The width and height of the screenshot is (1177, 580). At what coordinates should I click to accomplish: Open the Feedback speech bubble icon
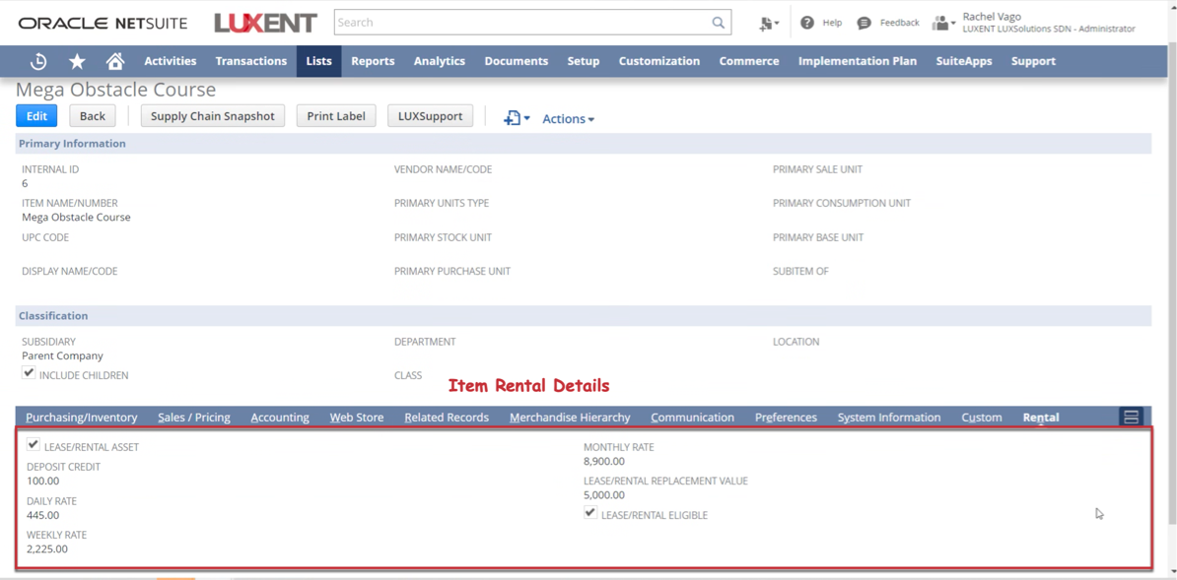pyautogui.click(x=865, y=23)
